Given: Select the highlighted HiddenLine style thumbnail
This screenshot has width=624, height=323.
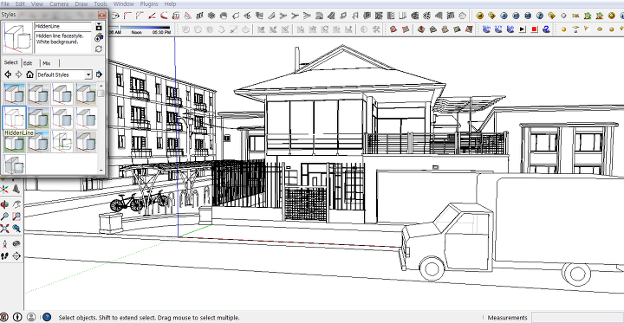Looking at the screenshot, I should point(15,118).
